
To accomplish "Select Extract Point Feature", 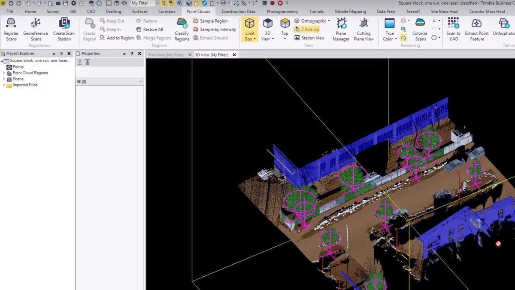I will click(x=476, y=29).
